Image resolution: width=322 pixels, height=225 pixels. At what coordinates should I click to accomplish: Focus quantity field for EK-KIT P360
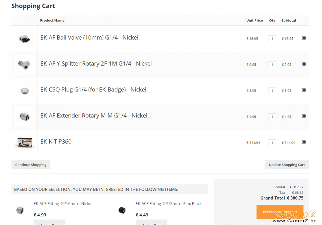[x=272, y=143]
